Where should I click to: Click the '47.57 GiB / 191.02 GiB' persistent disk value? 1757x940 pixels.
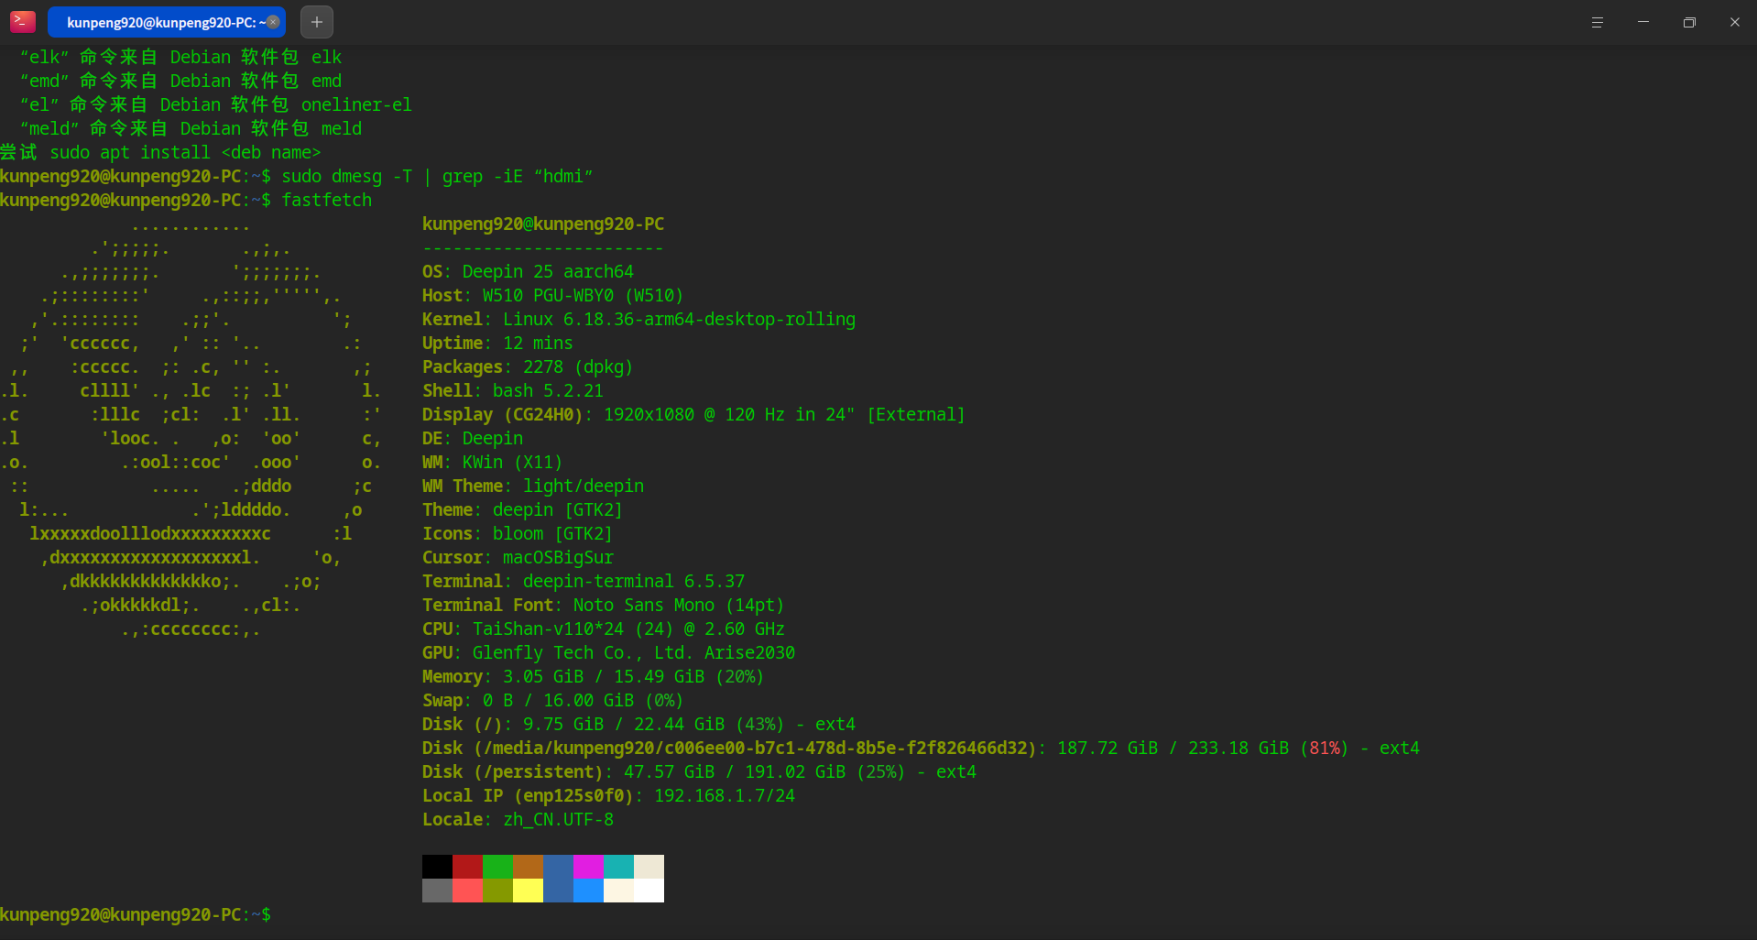tap(735, 771)
